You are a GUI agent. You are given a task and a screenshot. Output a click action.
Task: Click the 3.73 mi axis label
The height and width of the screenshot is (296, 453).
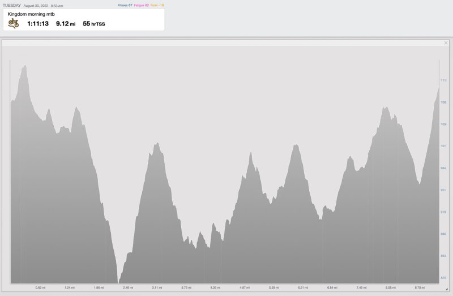tap(186, 288)
